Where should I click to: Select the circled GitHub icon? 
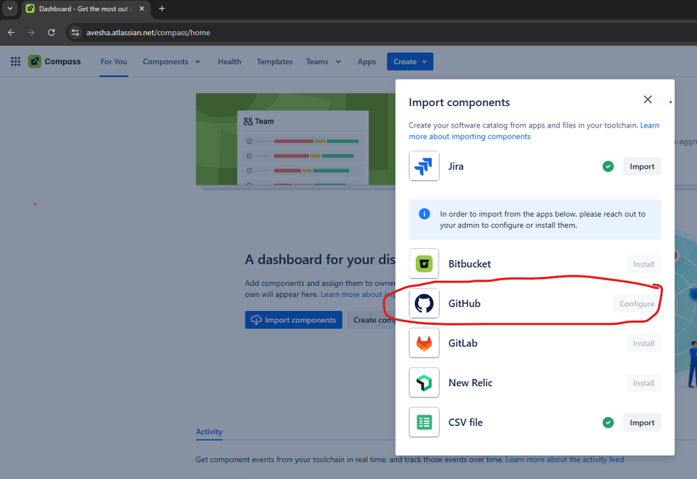tap(424, 303)
